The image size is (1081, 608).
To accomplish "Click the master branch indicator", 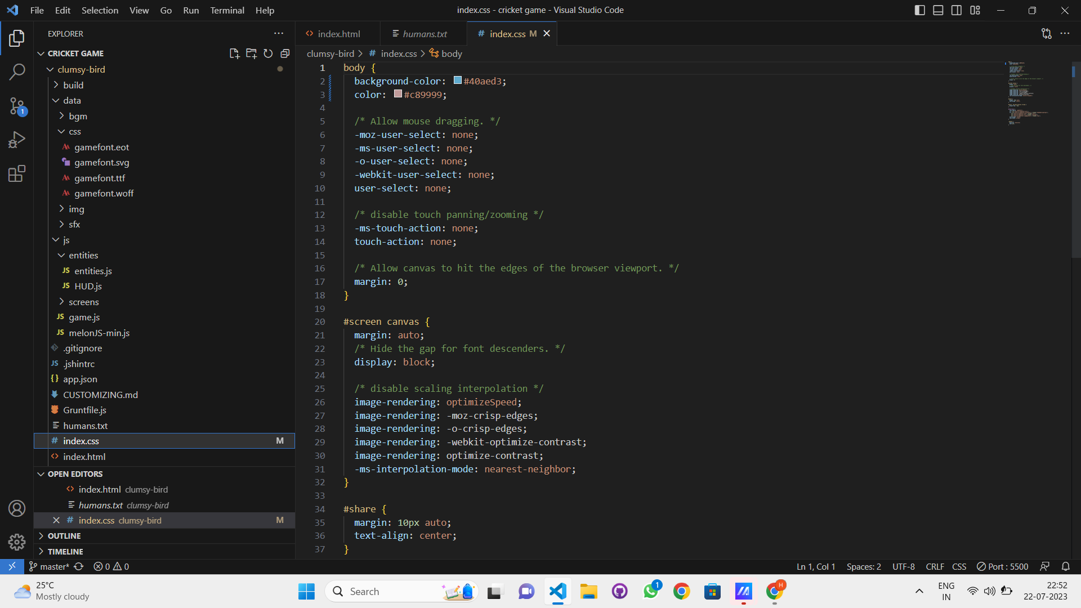I will [50, 566].
